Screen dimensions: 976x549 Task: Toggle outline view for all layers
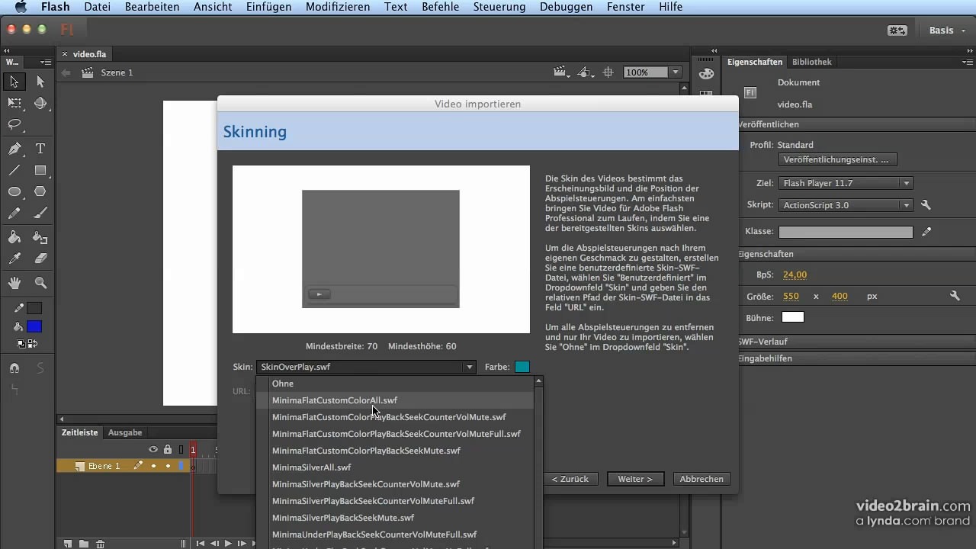point(181,450)
